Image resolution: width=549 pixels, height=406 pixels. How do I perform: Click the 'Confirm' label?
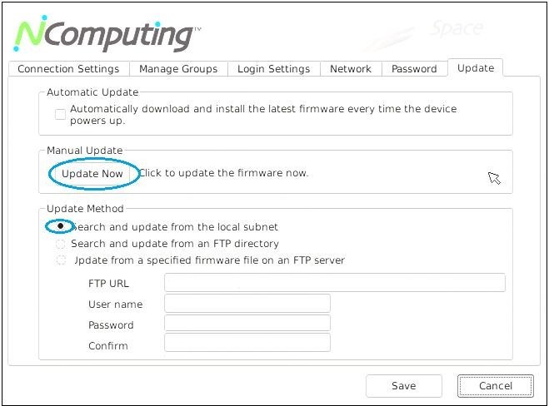coord(108,346)
